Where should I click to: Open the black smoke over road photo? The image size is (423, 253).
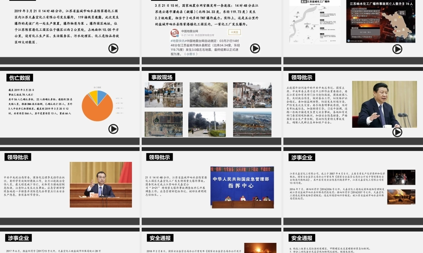pyautogui.click(x=207, y=124)
